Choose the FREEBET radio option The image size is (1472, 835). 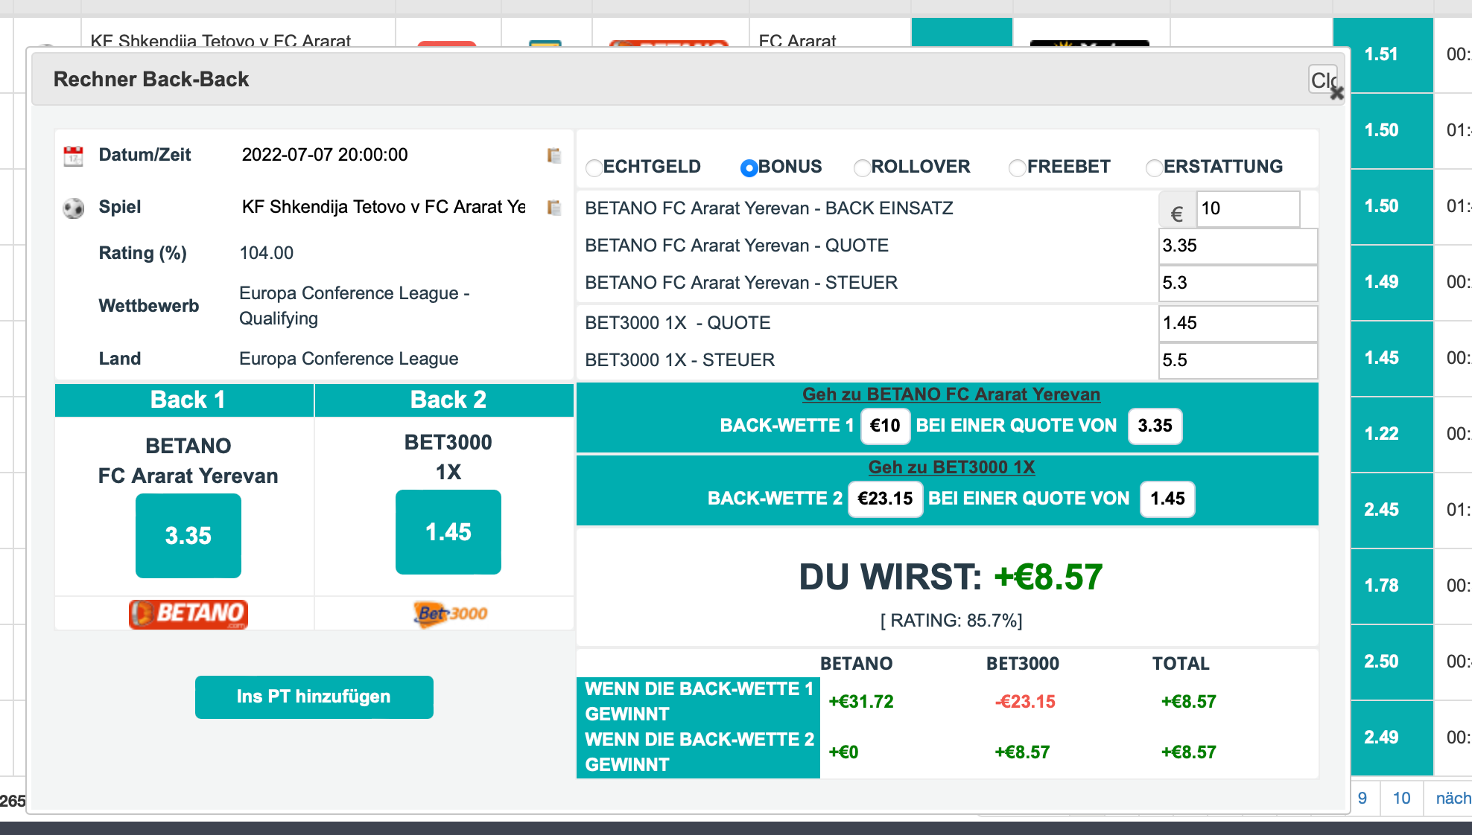tap(1017, 167)
